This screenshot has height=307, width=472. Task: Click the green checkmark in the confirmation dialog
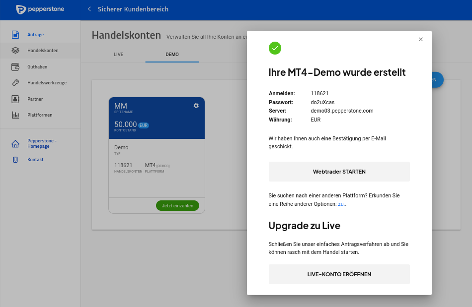pos(275,48)
